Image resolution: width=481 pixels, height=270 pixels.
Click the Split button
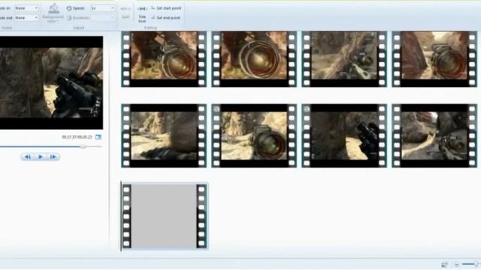coord(126,13)
